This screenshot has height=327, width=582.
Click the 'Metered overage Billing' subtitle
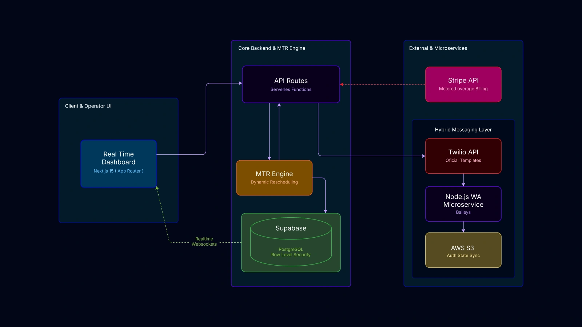pos(463,89)
